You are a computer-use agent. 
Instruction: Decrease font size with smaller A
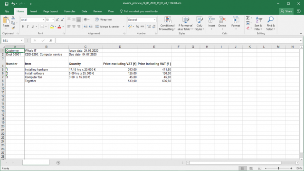pos(62,20)
